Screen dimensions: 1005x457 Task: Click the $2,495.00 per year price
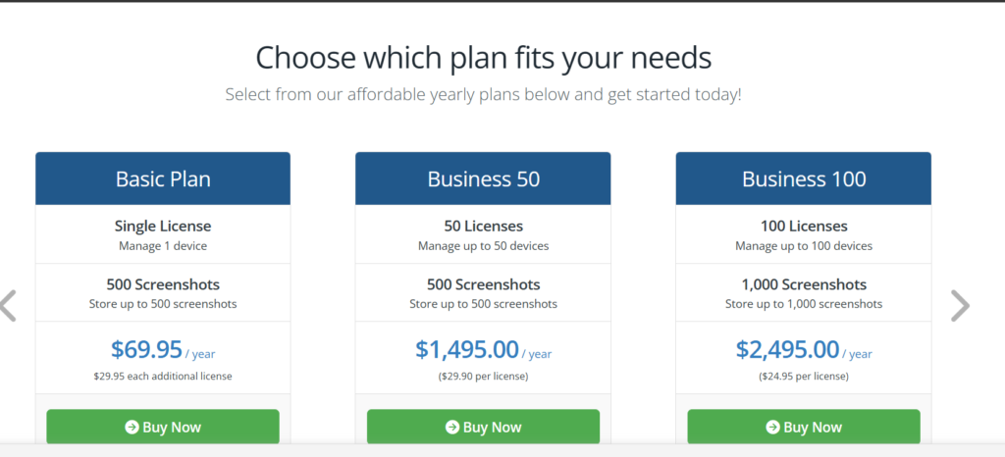(x=804, y=350)
